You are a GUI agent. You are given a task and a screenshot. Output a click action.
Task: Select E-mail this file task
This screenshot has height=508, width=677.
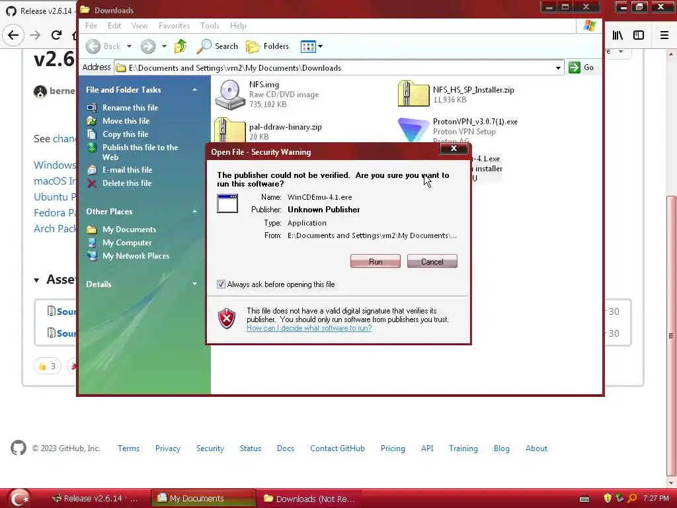point(128,170)
